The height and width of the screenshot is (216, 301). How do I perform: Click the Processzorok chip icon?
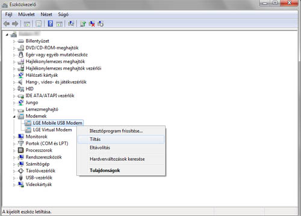[x=20, y=150]
